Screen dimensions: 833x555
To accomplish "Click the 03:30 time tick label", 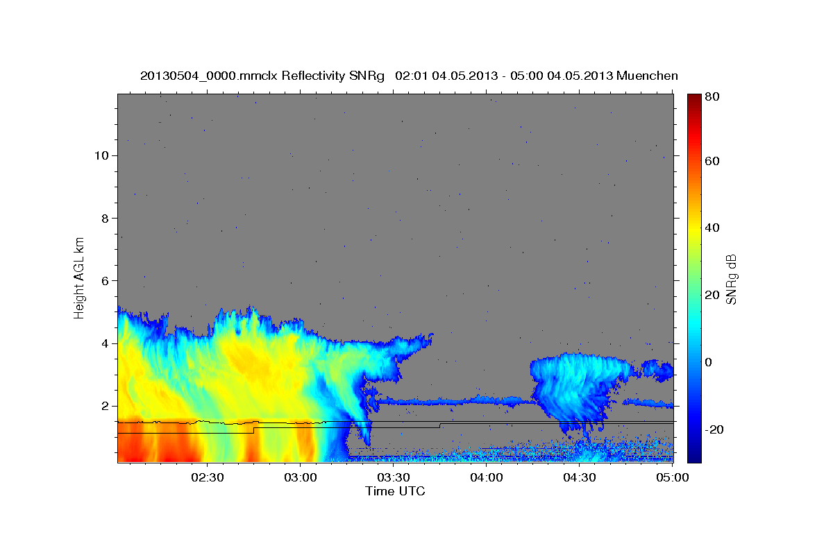I will [393, 477].
